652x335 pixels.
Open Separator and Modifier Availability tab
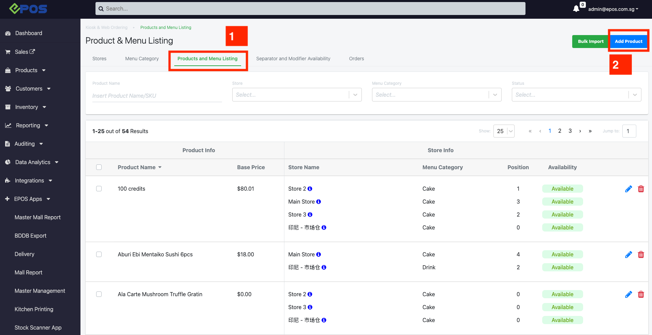(x=293, y=59)
